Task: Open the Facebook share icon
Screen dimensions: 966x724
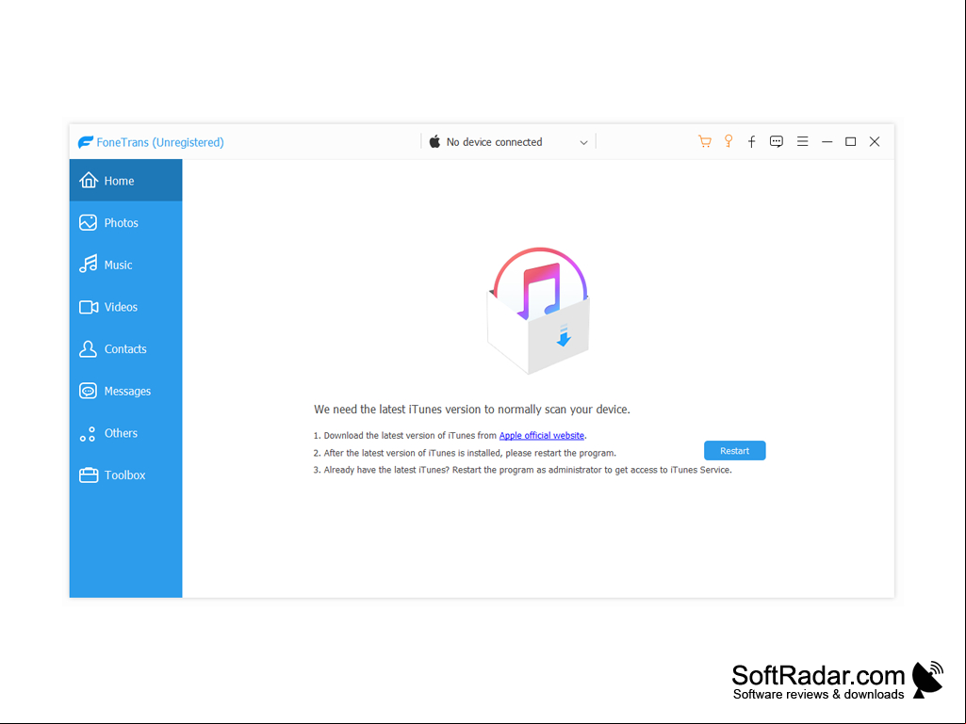Action: pos(752,141)
